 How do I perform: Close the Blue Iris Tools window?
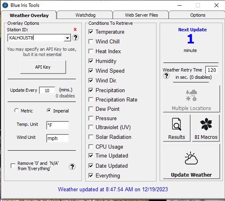(x=216, y=5)
